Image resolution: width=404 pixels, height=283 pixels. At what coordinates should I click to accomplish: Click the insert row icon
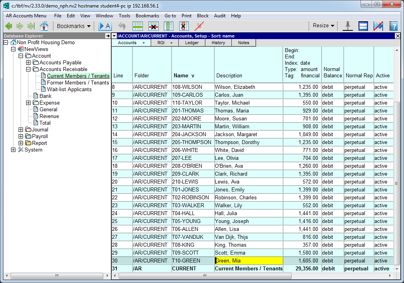tap(137, 26)
